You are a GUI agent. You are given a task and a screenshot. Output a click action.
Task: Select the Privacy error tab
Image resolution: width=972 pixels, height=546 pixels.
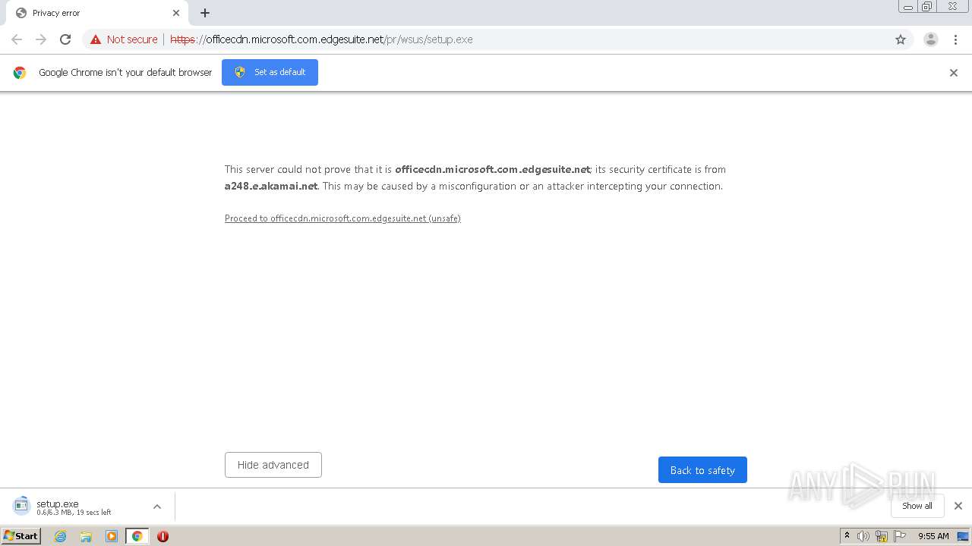[97, 13]
